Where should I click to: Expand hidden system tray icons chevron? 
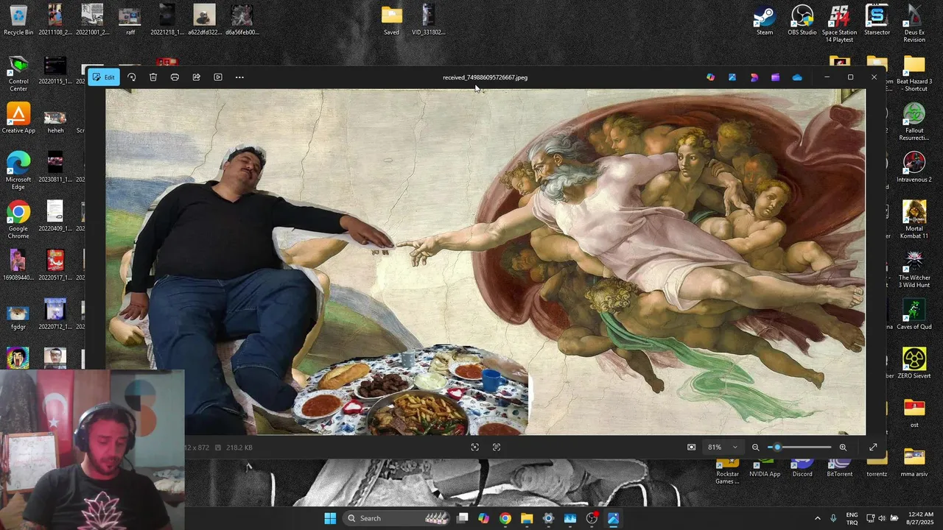(817, 518)
